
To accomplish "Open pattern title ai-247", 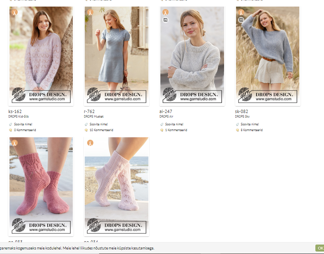I will click(x=166, y=111).
